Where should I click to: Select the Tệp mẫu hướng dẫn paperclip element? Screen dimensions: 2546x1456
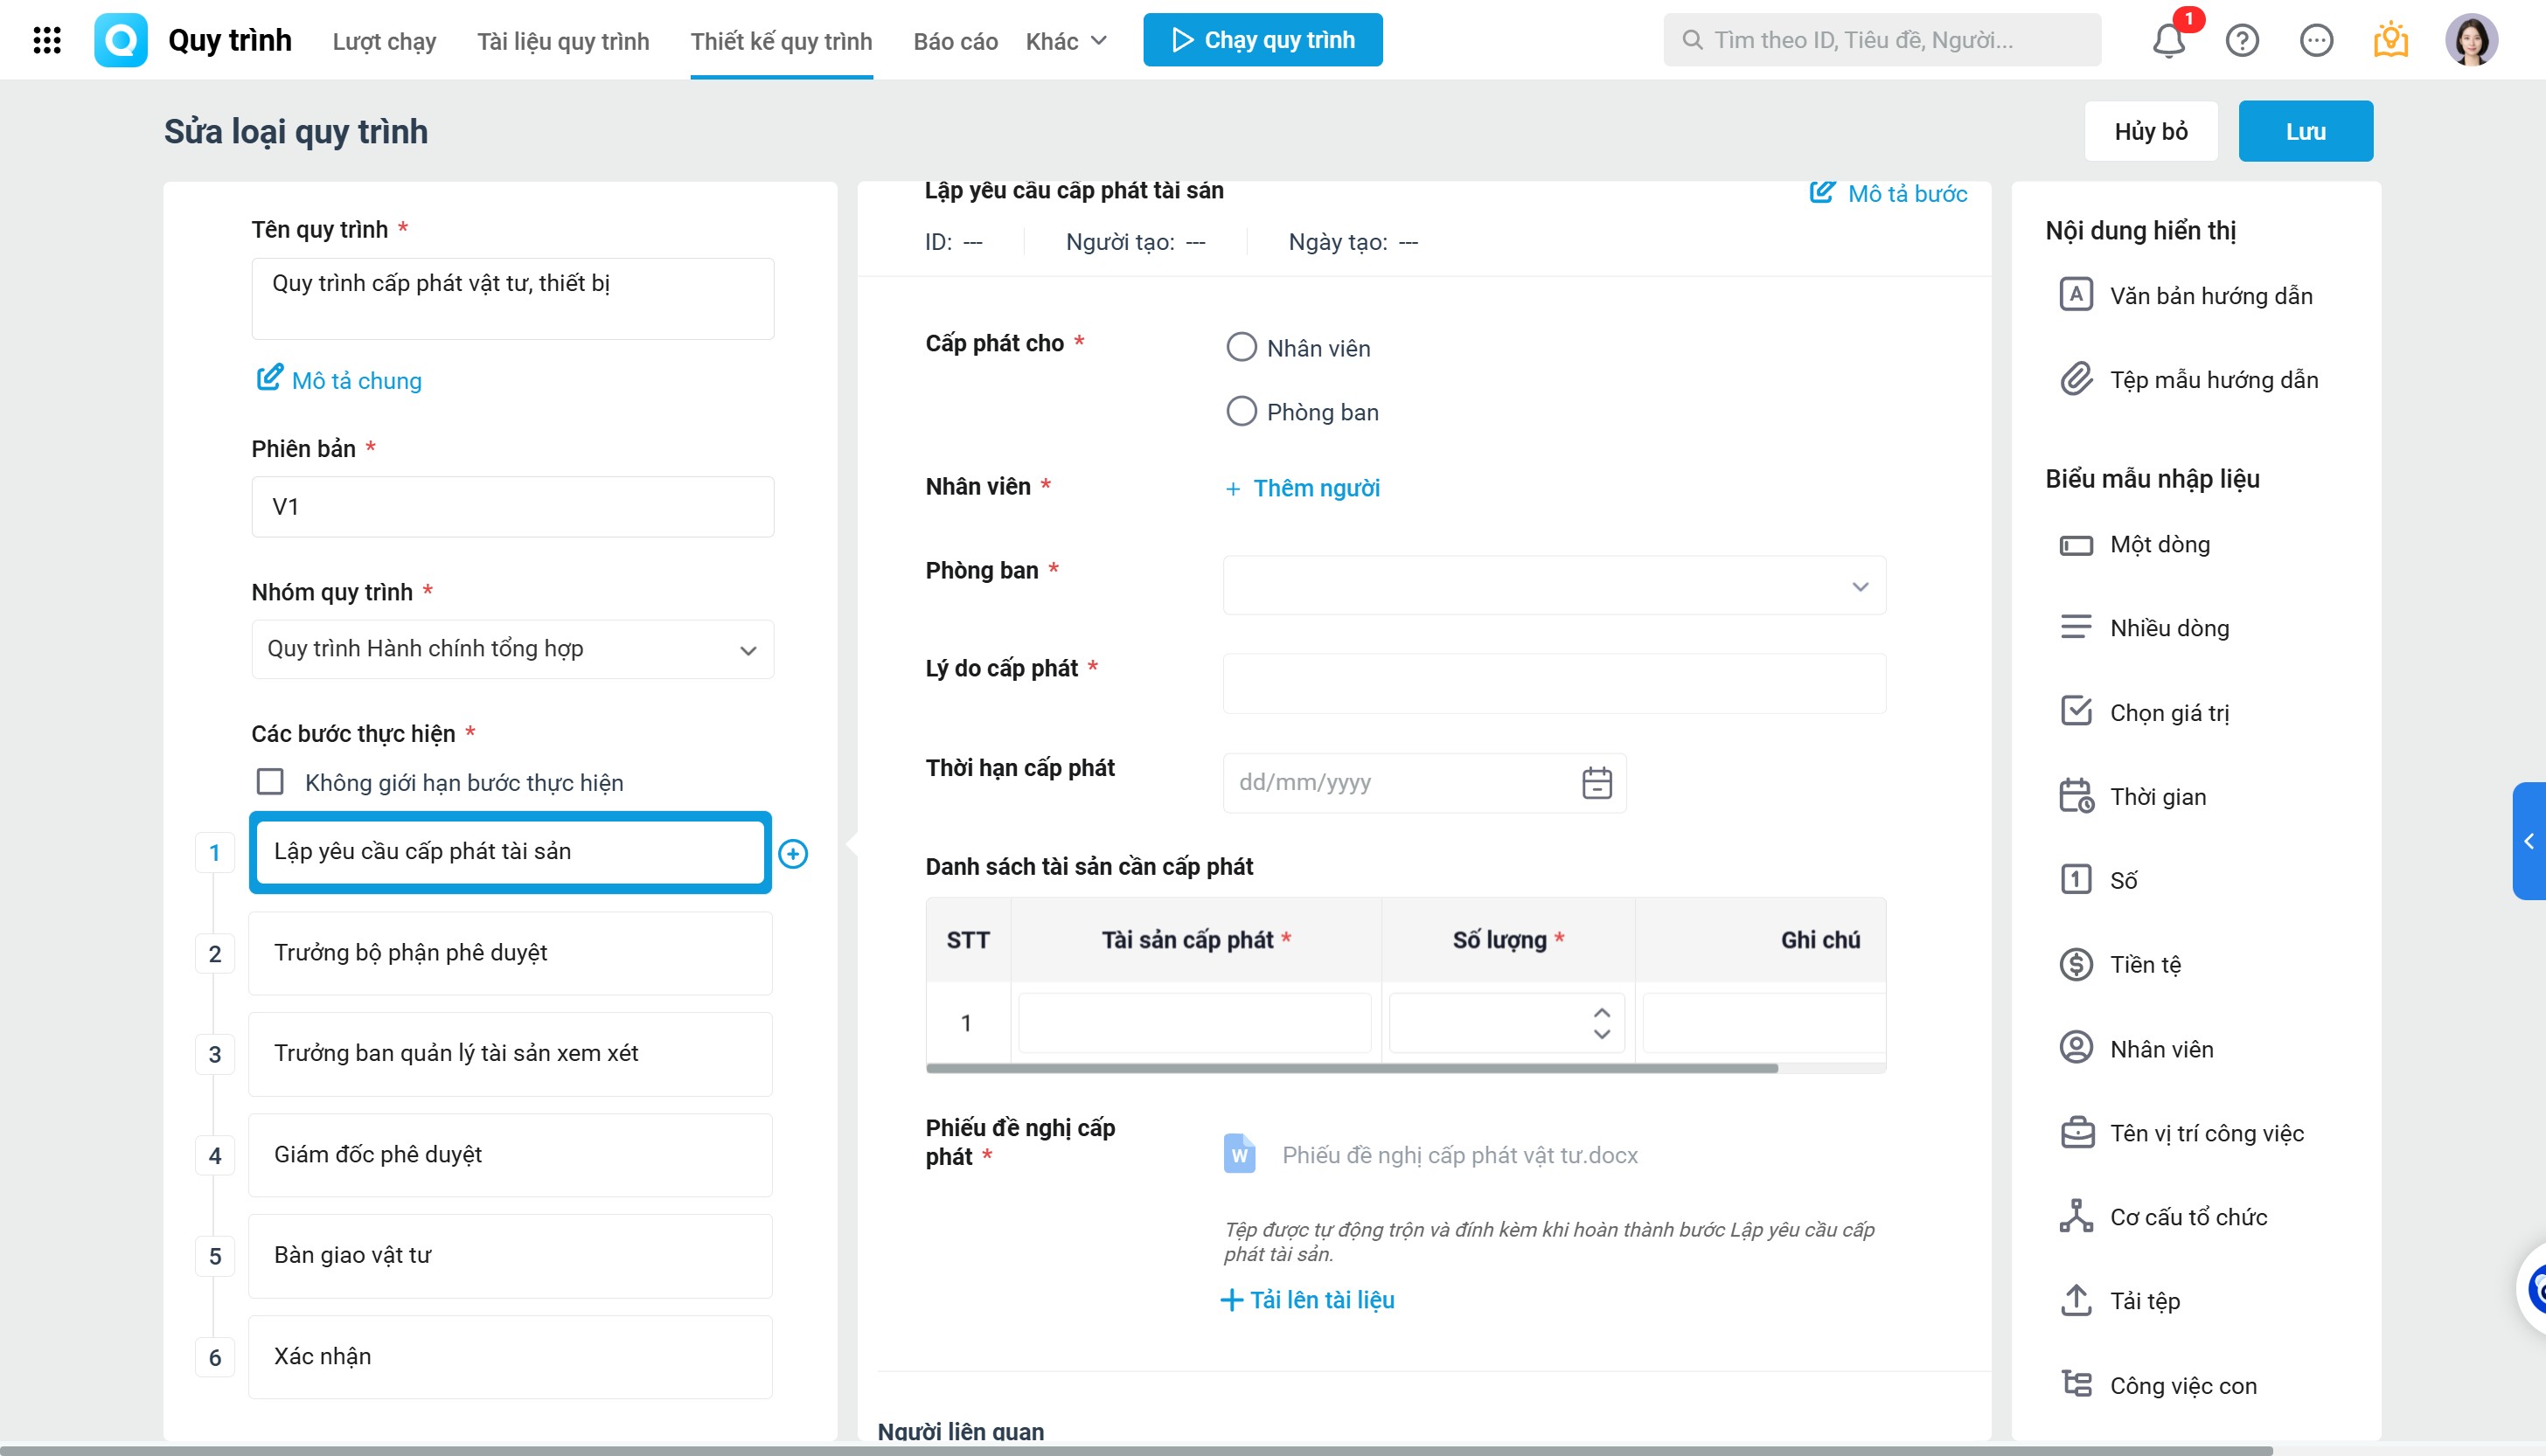coord(2188,379)
